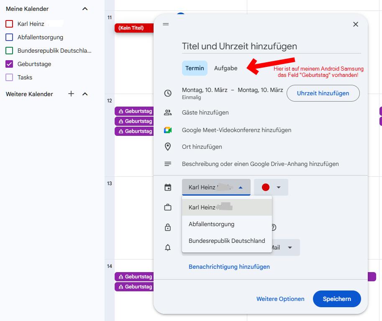Viewport: 382px width, 321px height.
Task: Open the event color dropdown
Action: pyautogui.click(x=271, y=187)
